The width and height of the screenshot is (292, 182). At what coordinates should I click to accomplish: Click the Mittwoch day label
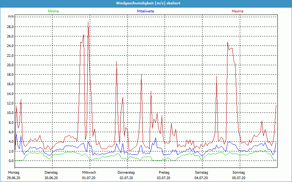tap(89, 173)
